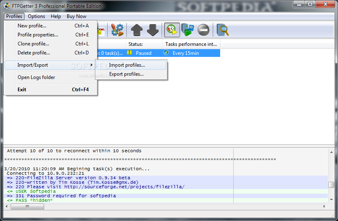Choose New profile... from menu

tap(51, 26)
